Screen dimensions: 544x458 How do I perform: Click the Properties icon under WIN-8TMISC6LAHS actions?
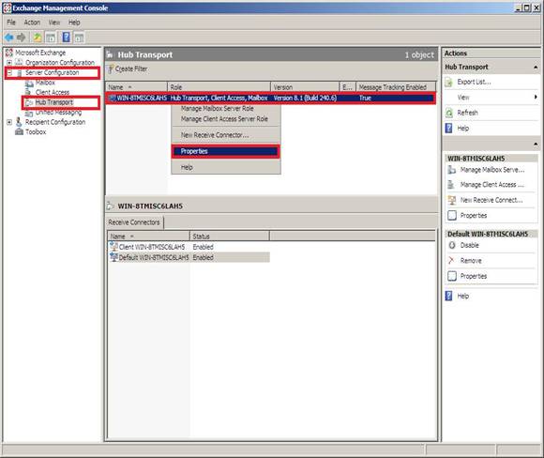452,215
